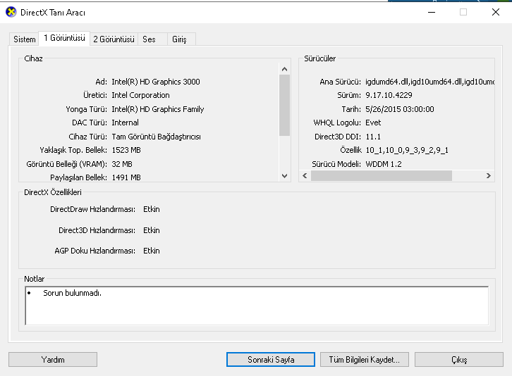The width and height of the screenshot is (512, 376).
Task: Click the VRAM value 32 MB
Action: pos(122,164)
